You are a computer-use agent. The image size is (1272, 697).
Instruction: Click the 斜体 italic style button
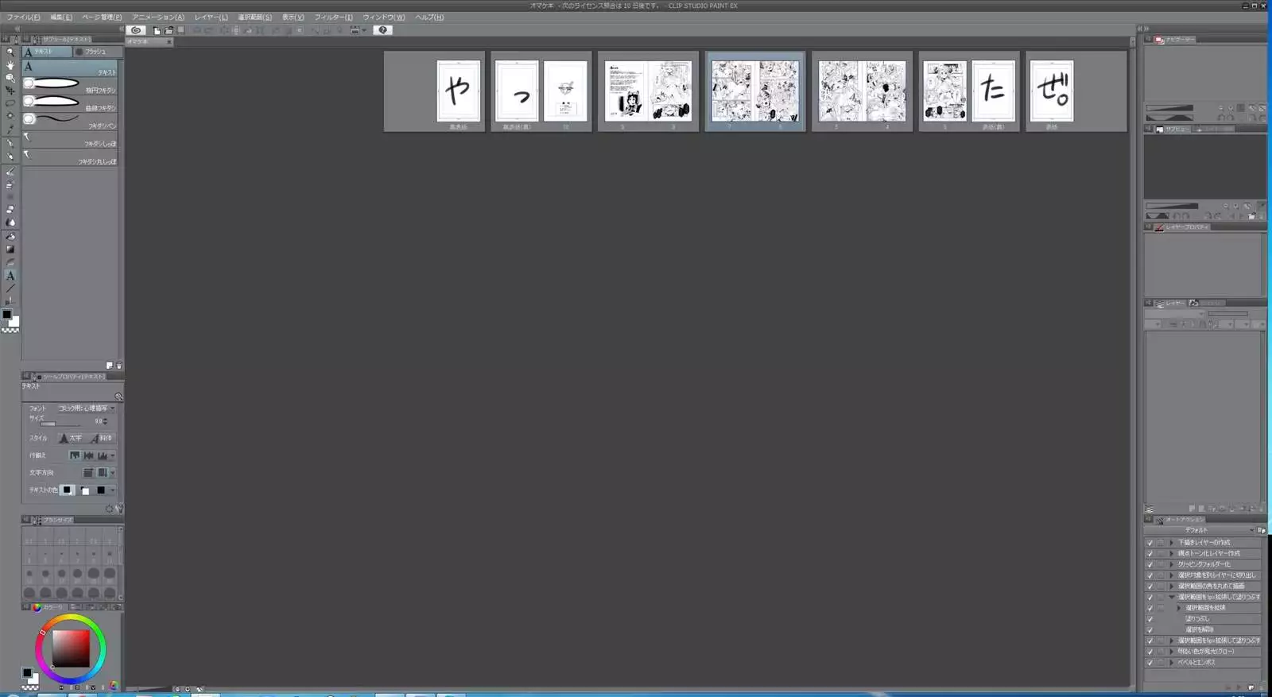pyautogui.click(x=101, y=438)
